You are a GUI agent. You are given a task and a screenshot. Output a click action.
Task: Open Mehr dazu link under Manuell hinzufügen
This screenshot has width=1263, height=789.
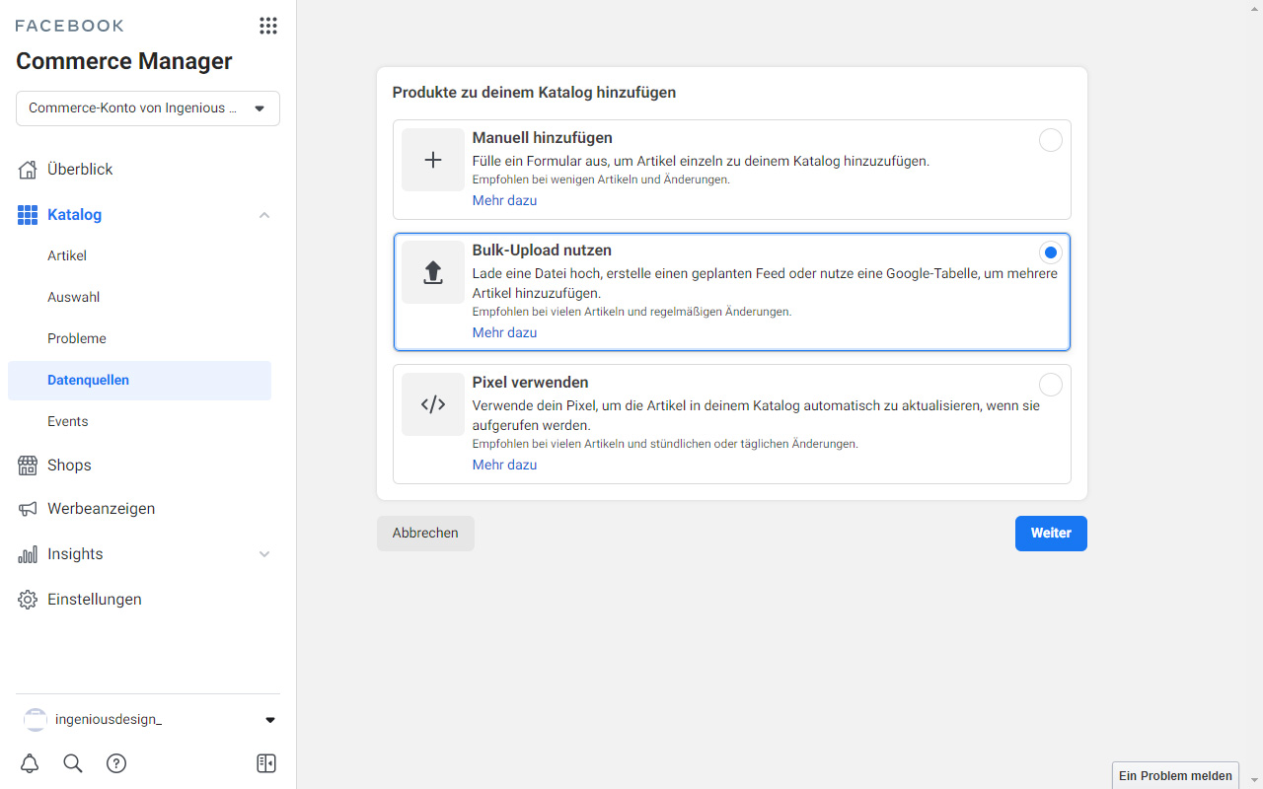click(504, 200)
